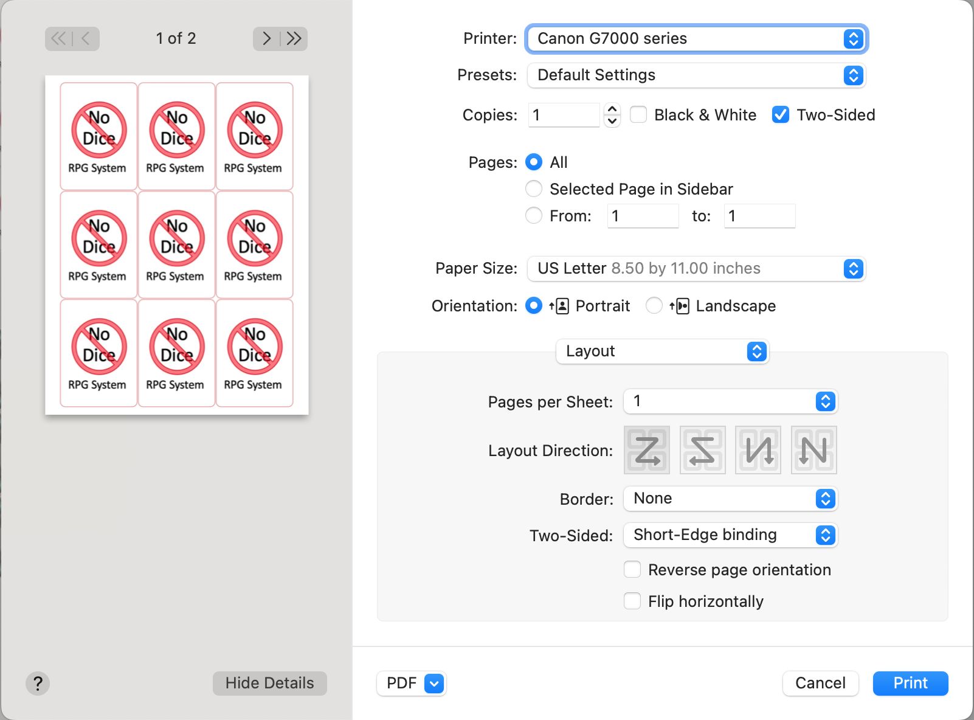Select the Z-shaped left-to-right layout direction
Image resolution: width=974 pixels, height=720 pixels.
647,450
